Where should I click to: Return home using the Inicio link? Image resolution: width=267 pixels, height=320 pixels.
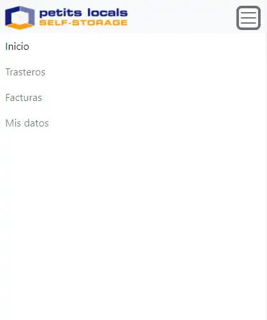click(x=17, y=47)
